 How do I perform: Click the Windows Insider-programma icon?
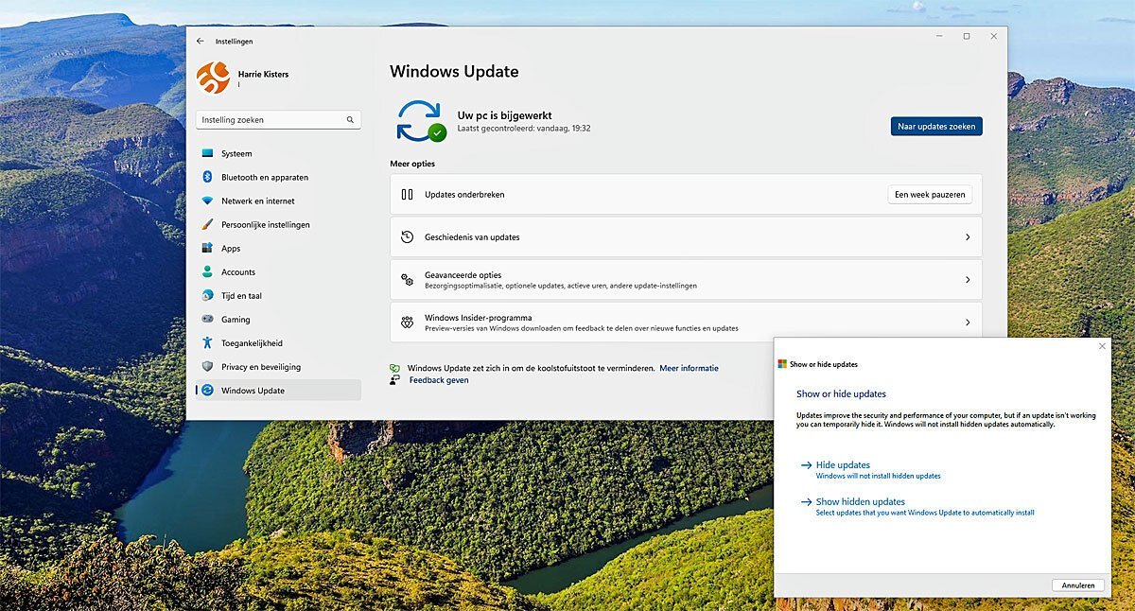pos(407,322)
